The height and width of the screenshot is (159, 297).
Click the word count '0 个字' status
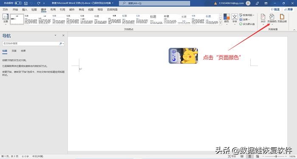25,156
